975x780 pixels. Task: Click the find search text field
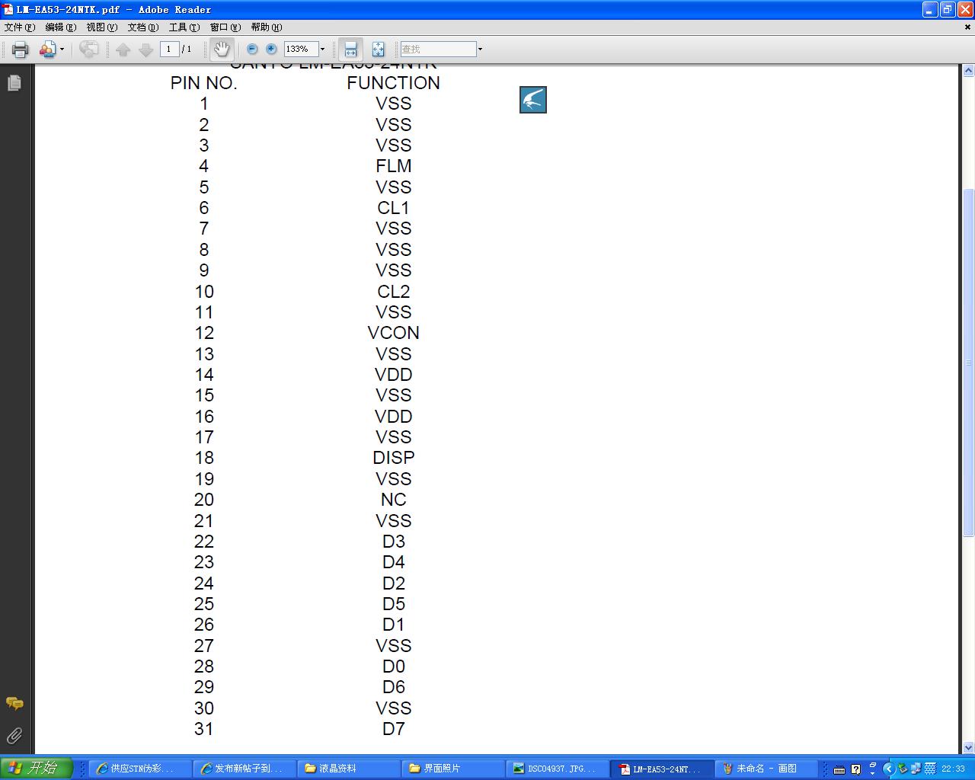tap(438, 49)
